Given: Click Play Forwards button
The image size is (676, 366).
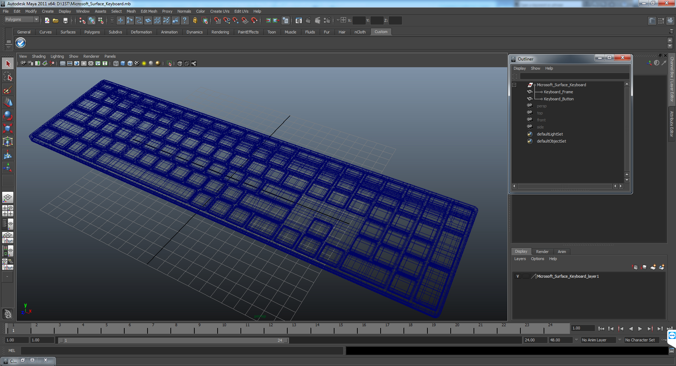Looking at the screenshot, I should 640,329.
